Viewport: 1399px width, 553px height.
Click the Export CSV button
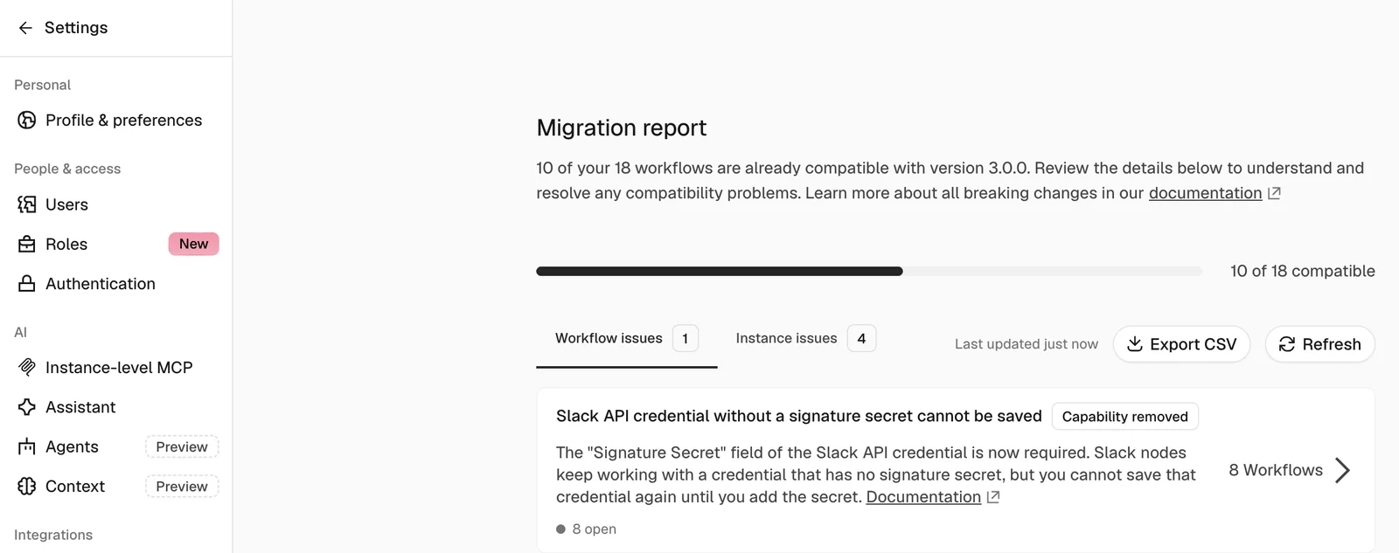point(1181,344)
